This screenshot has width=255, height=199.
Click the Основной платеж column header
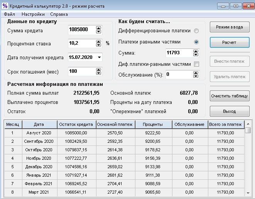[116, 124]
